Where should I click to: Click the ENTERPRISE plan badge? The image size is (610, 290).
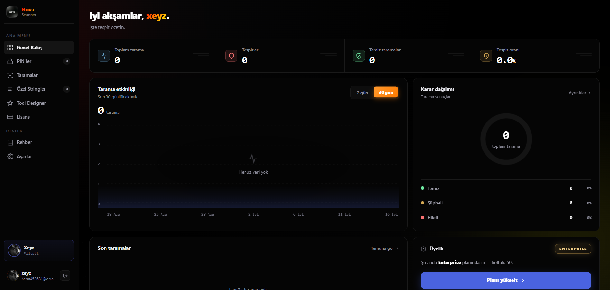(x=573, y=249)
